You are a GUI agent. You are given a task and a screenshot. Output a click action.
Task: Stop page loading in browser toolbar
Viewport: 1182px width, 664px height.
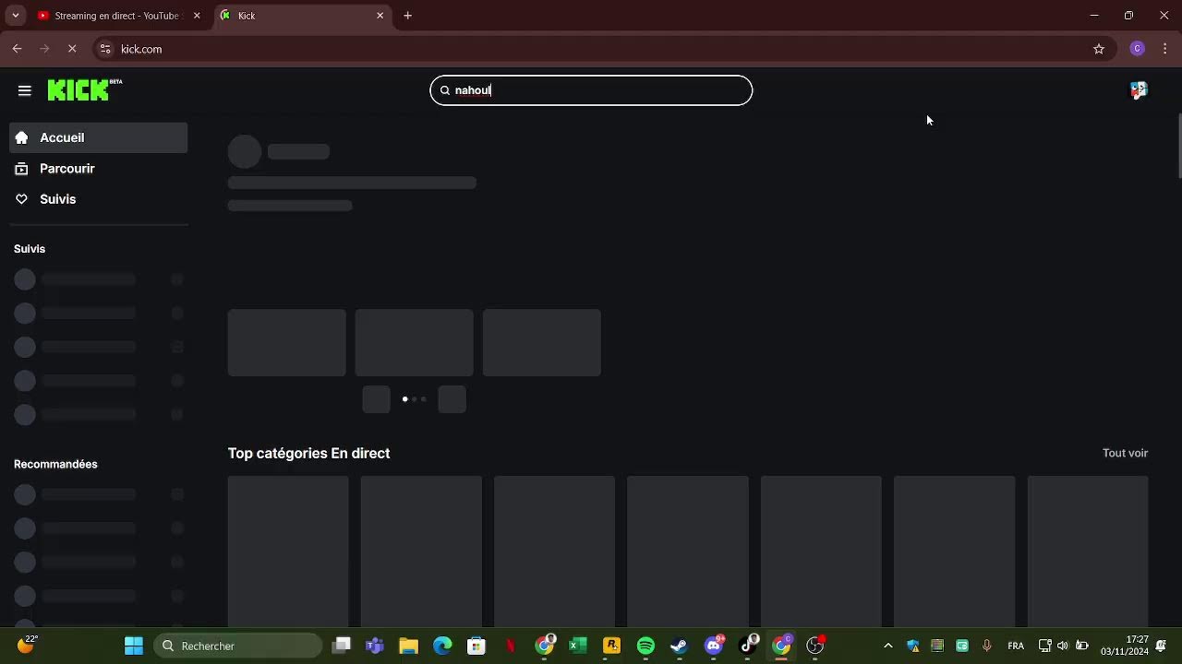click(72, 49)
